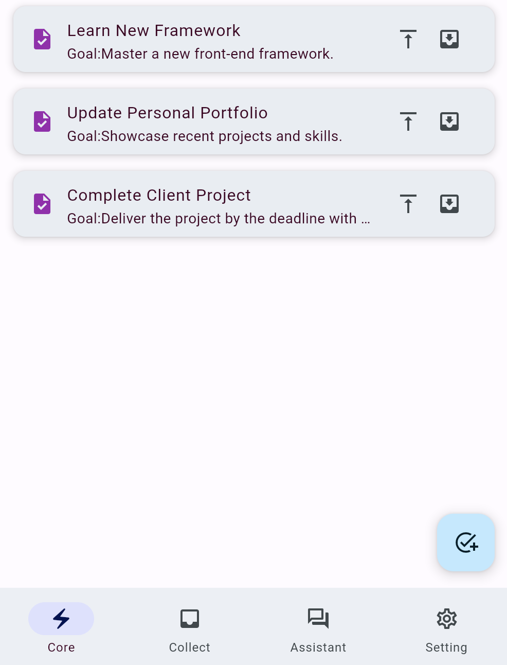
Task: Go to the Assistant tab
Action: coord(318,627)
